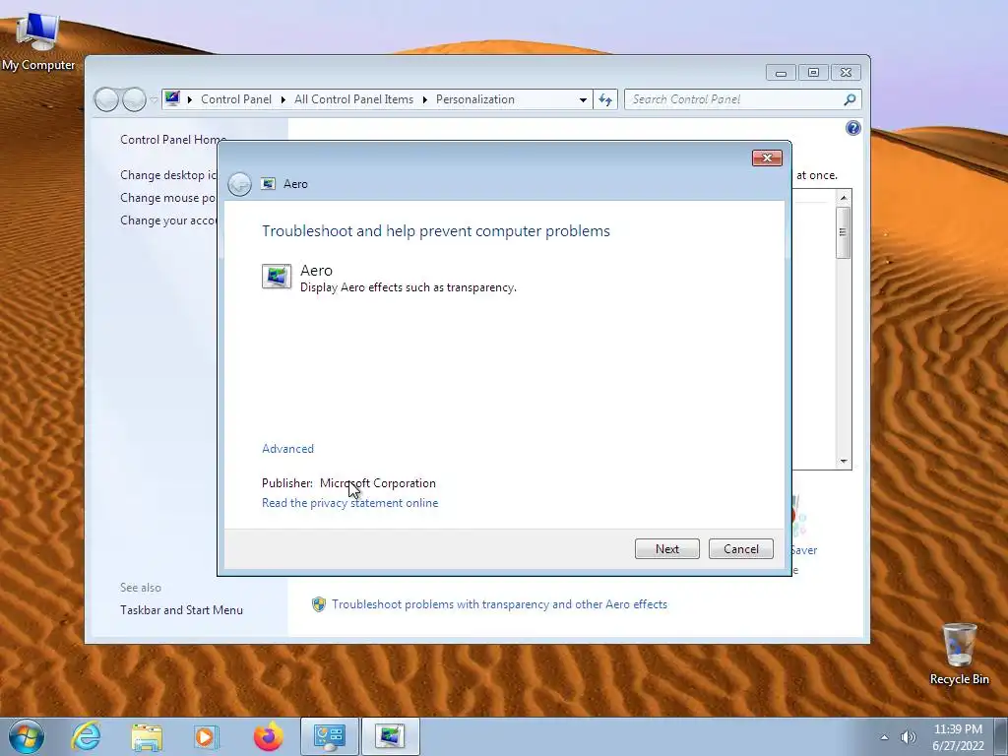Open Taskbar and Start Menu link
The height and width of the screenshot is (756, 1008).
pyautogui.click(x=181, y=610)
